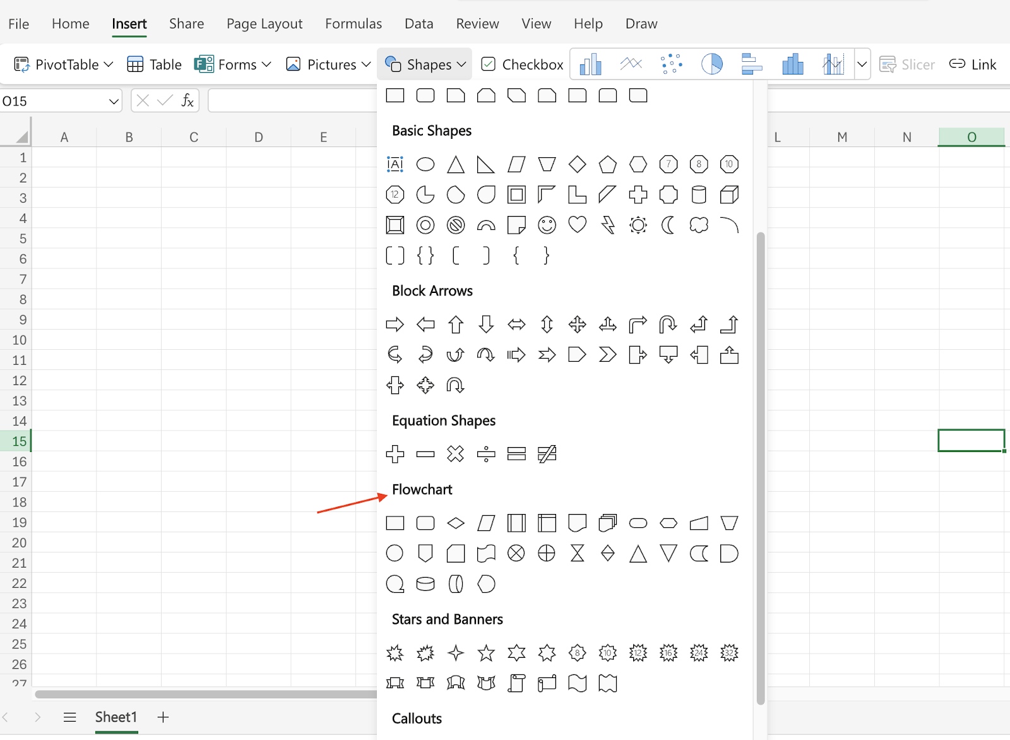Image resolution: width=1010 pixels, height=740 pixels.
Task: Expand the Name Box dropdown arrow
Action: [x=114, y=101]
